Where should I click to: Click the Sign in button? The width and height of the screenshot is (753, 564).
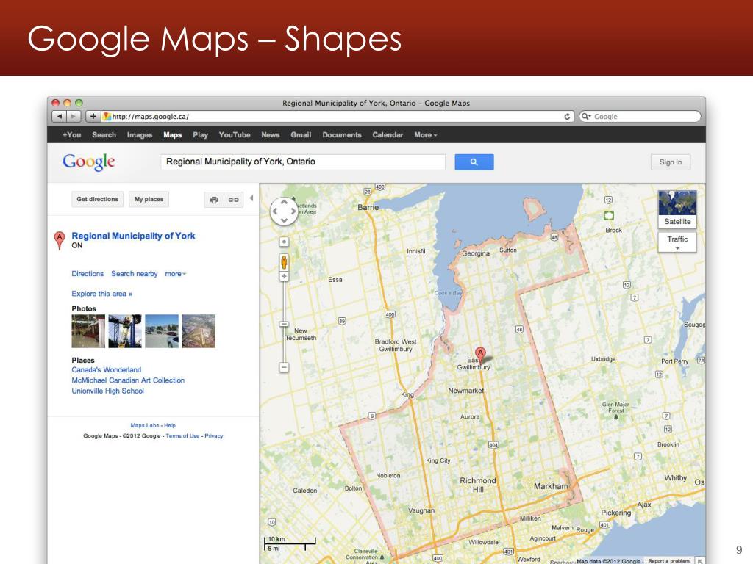tap(671, 162)
